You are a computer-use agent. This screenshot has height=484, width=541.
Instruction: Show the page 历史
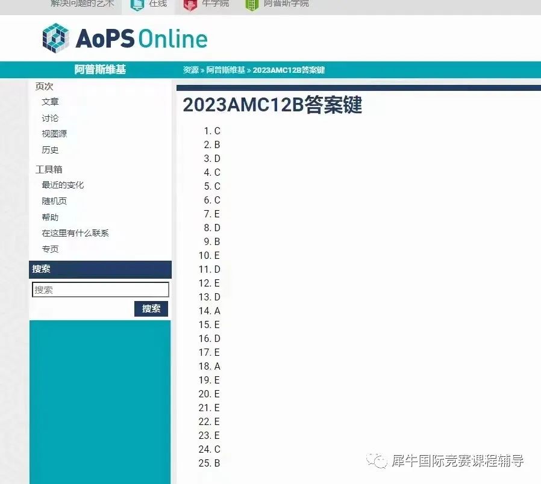point(50,150)
